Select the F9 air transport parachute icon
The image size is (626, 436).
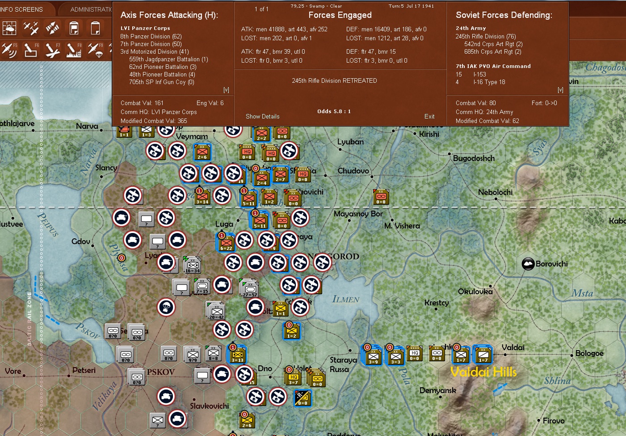[95, 50]
